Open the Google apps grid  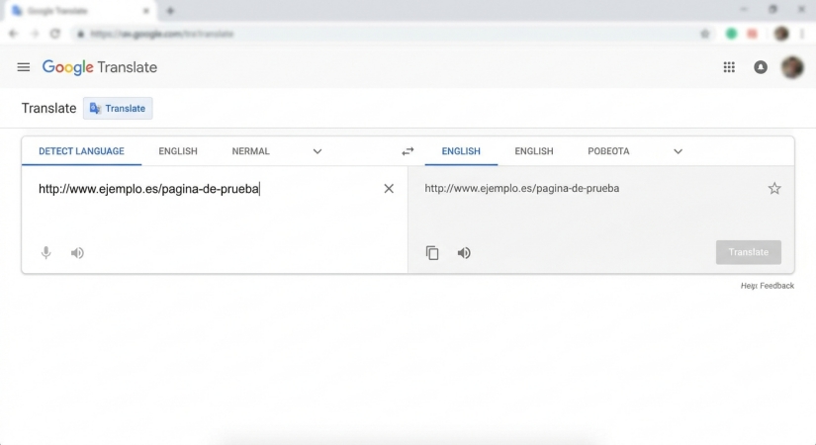pos(729,67)
